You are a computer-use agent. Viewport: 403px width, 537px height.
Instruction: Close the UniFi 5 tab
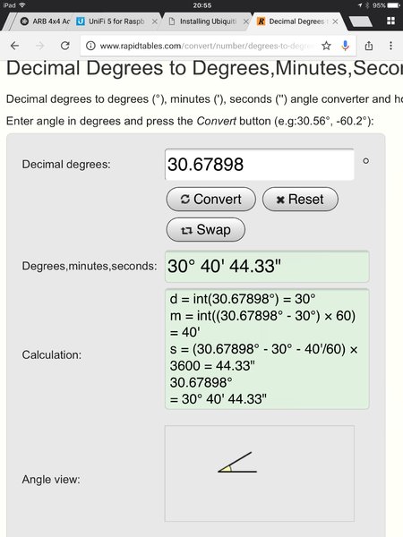pos(155,21)
